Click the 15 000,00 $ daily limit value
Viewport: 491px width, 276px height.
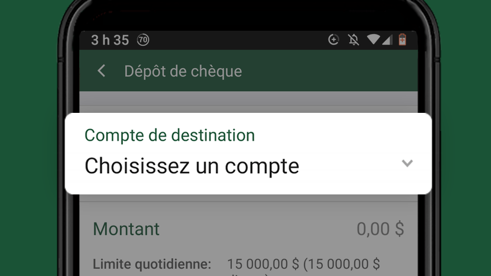(263, 264)
